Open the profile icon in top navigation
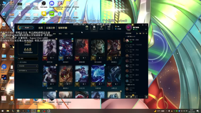Viewport: 201px width, 113px height. point(87,28)
